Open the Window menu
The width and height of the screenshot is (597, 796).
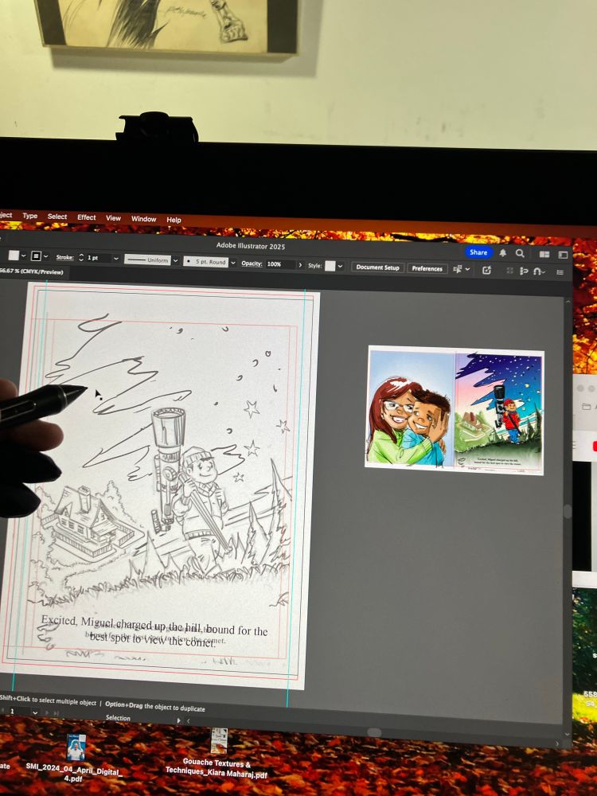point(143,219)
